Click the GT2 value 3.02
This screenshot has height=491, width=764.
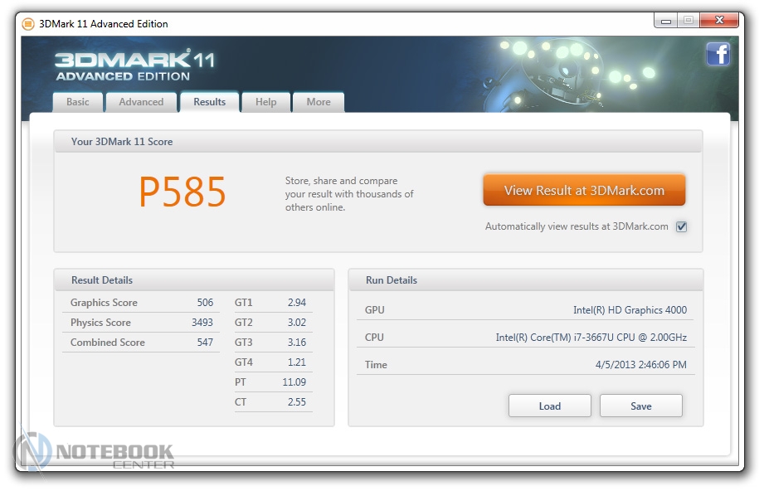[297, 323]
